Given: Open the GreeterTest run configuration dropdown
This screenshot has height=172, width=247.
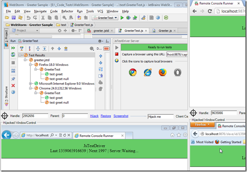Looking at the screenshot, I should [x=105, y=18].
